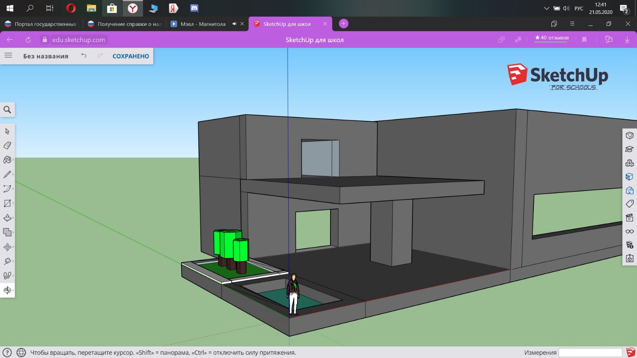
Task: Switch to the Портал государственных tab
Action: [42, 24]
